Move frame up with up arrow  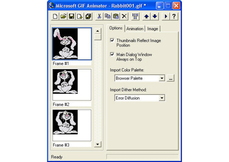point(146,16)
